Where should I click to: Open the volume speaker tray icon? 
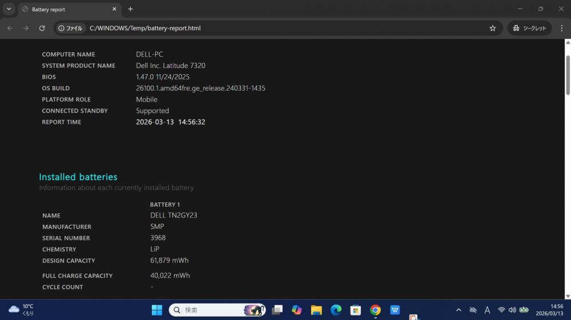click(512, 310)
